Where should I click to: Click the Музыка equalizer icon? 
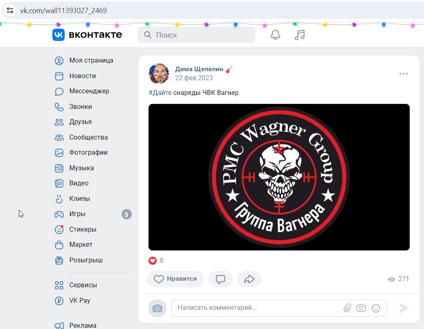59,168
